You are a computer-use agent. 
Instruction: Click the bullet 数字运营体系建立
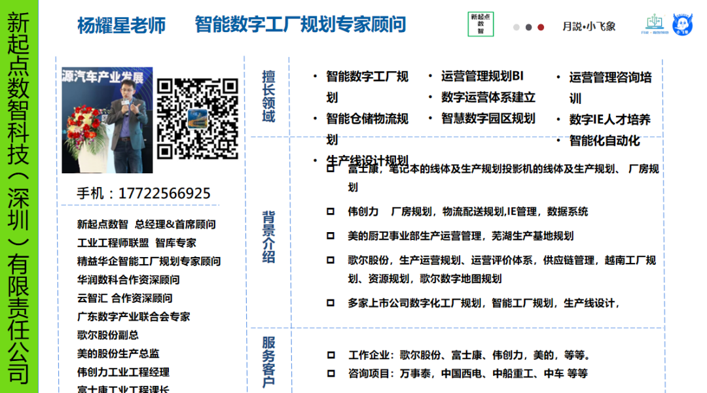click(488, 97)
